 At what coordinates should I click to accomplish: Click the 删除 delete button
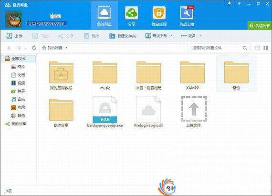click(92, 36)
